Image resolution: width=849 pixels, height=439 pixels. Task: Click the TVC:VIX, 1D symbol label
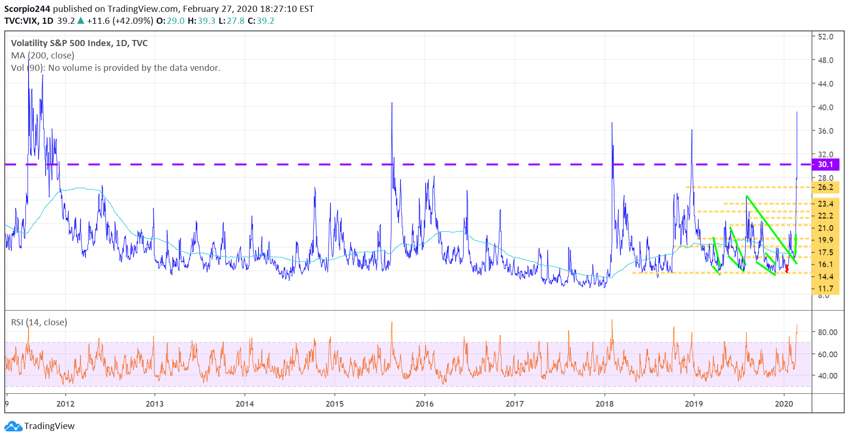click(29, 21)
